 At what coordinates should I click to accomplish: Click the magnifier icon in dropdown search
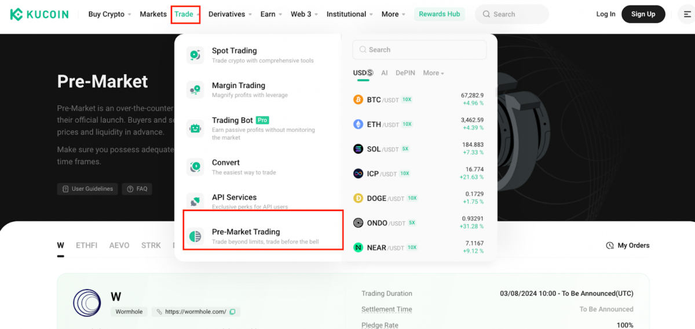[x=363, y=50]
